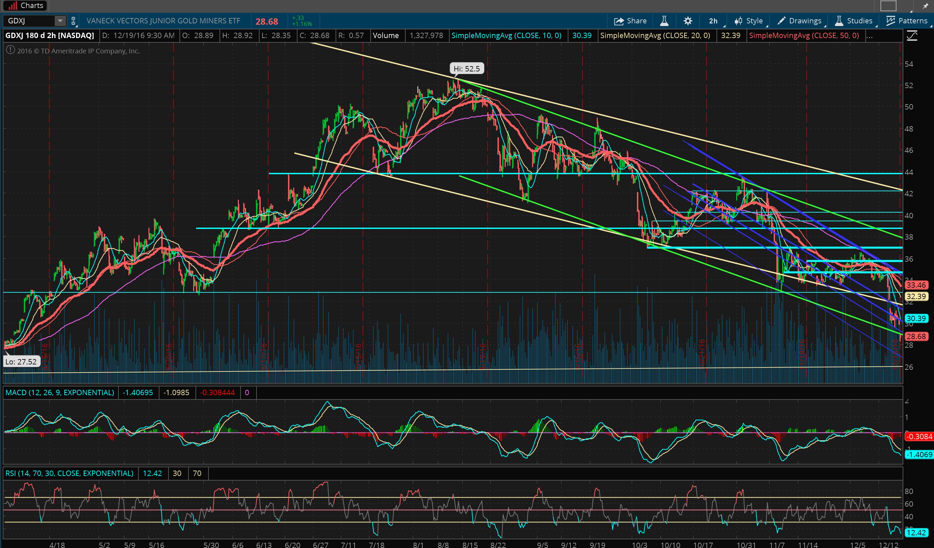
Task: Click the curve icon above price axis
Action: (912, 36)
